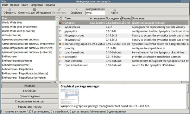Image resolution: width=190 pixels, height=114 pixels.
Task: Click the Специальные фильтры button
Action: (30, 101)
